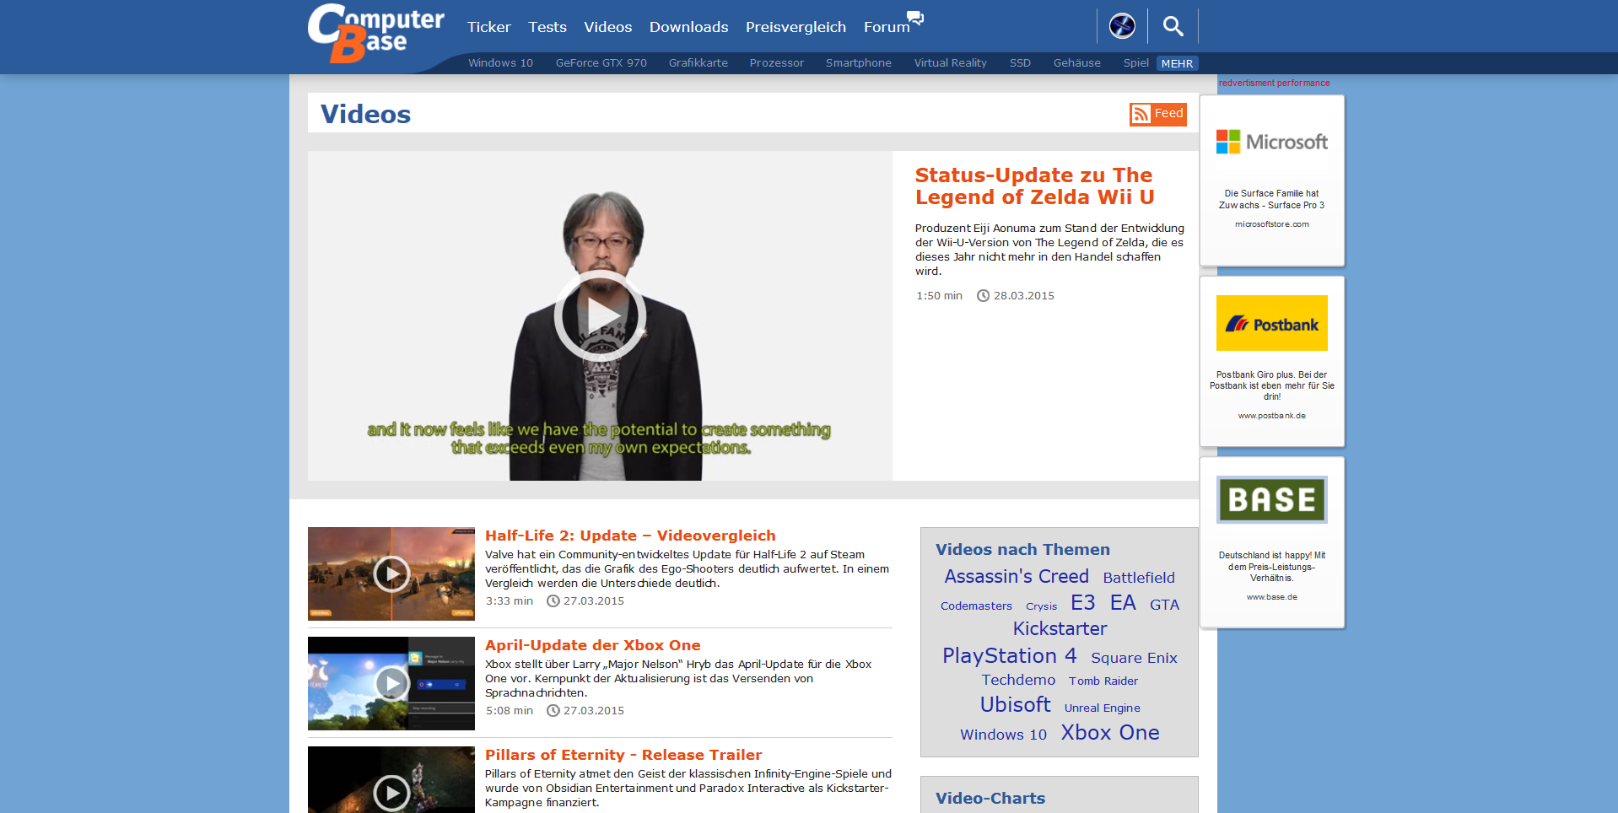Subscribe via the orange Feed button
This screenshot has height=813, width=1618.
tap(1158, 114)
